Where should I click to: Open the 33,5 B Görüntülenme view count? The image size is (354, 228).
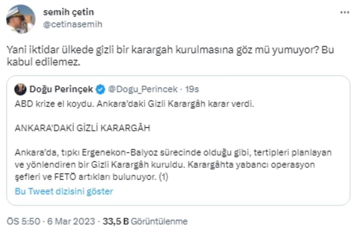click(145, 221)
